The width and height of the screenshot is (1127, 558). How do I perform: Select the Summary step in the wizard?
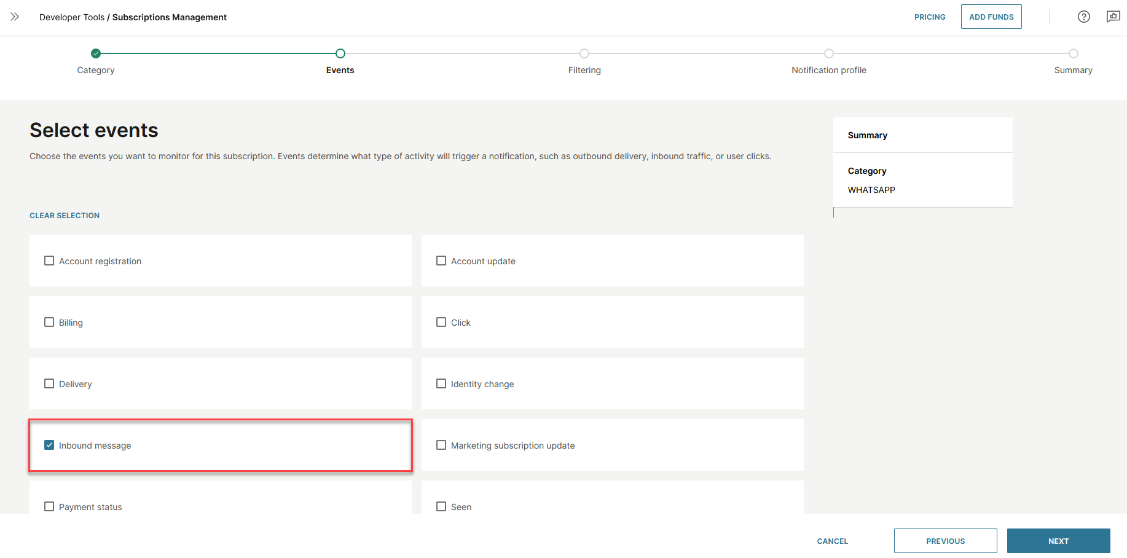[1073, 53]
